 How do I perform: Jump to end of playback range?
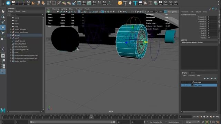click(x=218, y=116)
